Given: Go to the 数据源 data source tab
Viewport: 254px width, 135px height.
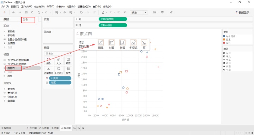Looking at the screenshot, I should [x=6, y=128].
